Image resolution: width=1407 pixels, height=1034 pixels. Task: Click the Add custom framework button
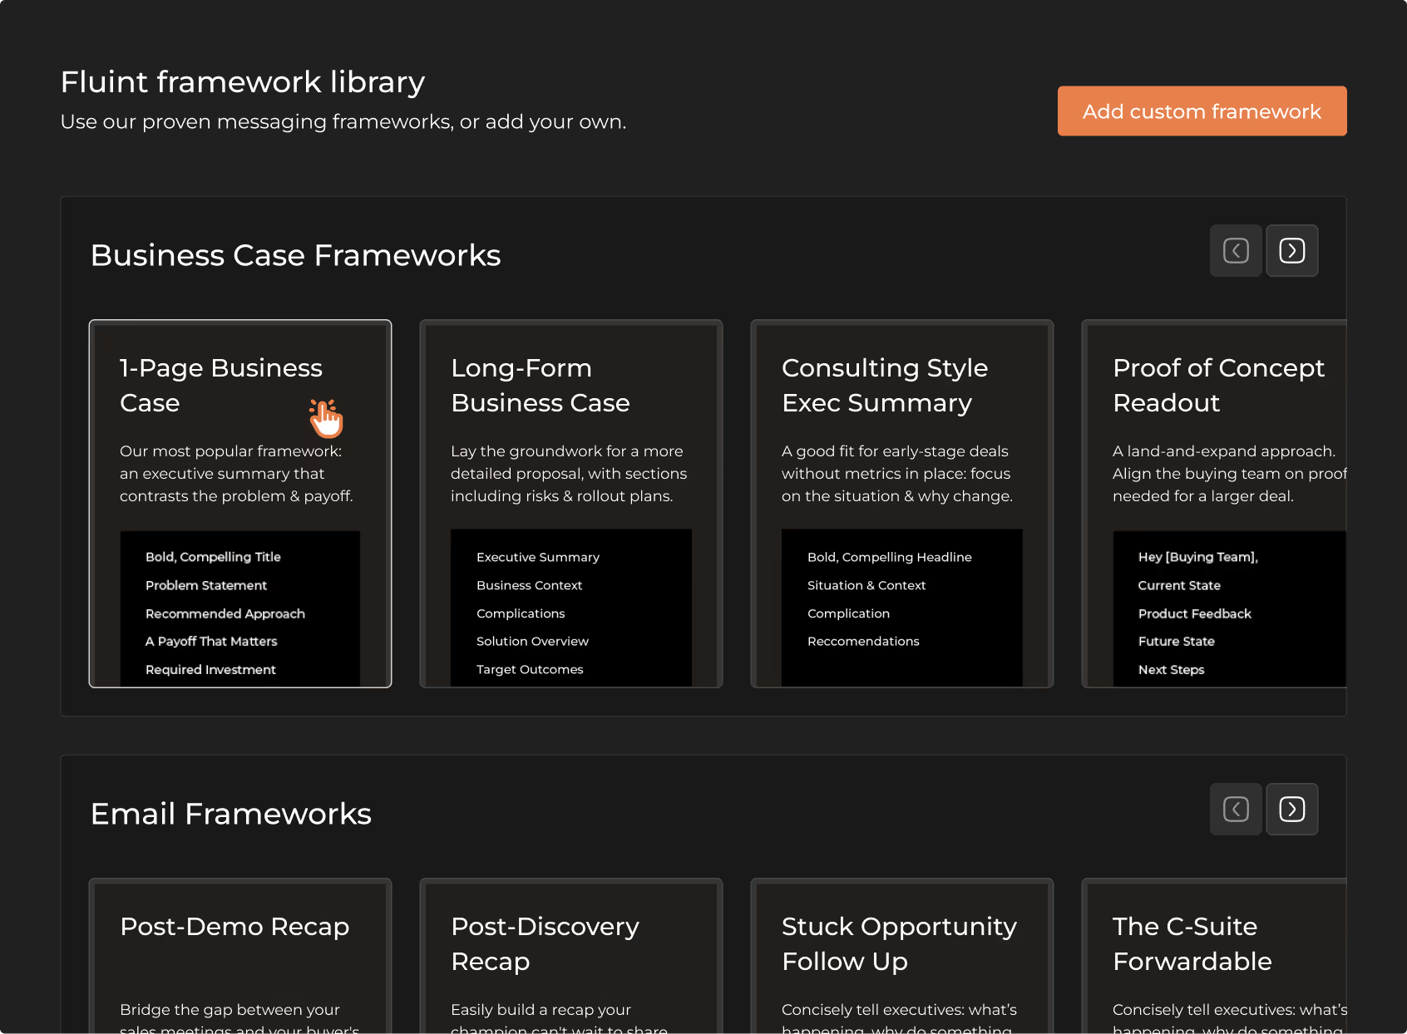1202,111
